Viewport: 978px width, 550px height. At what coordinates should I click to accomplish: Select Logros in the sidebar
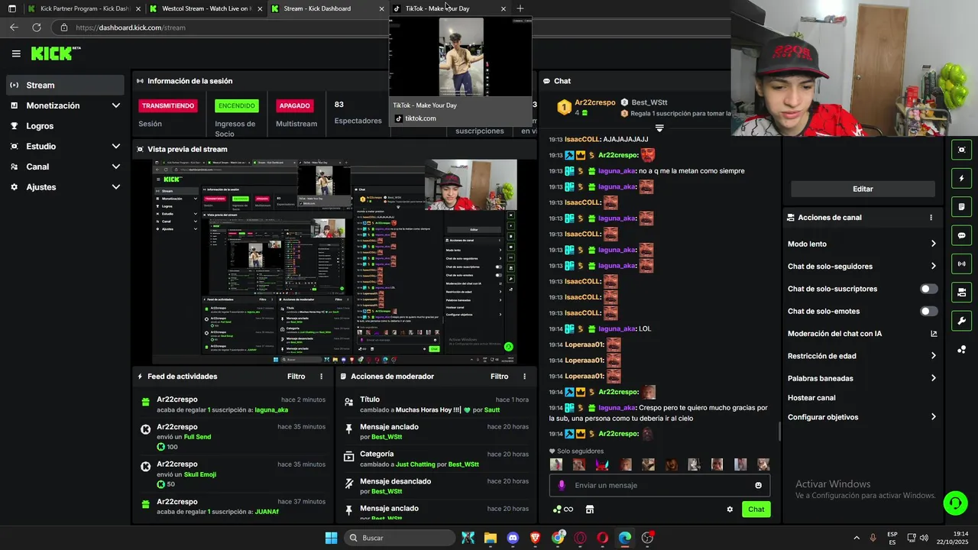65,126
